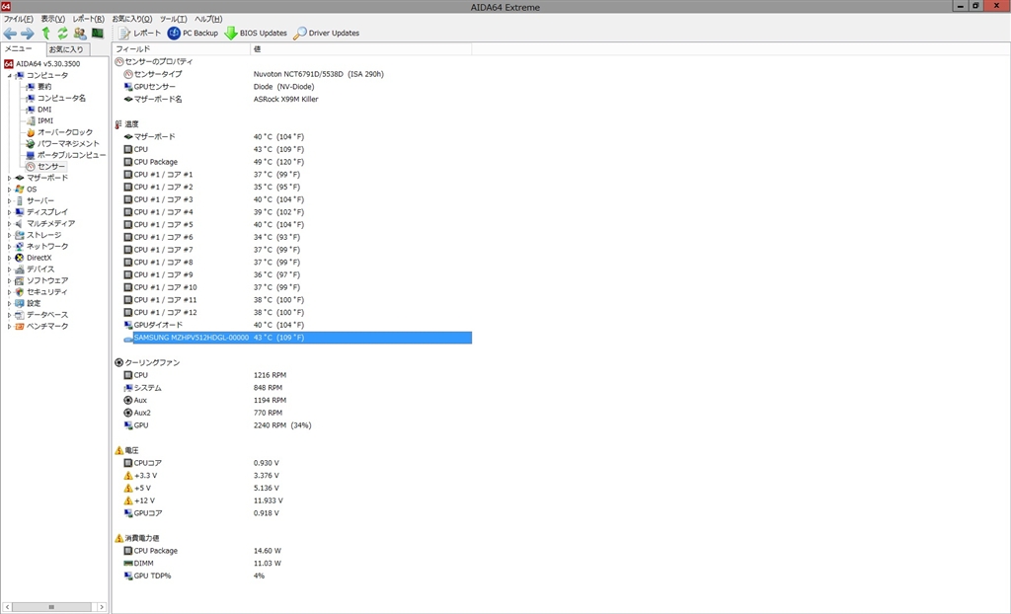Click the Back navigation arrow

[x=10, y=33]
